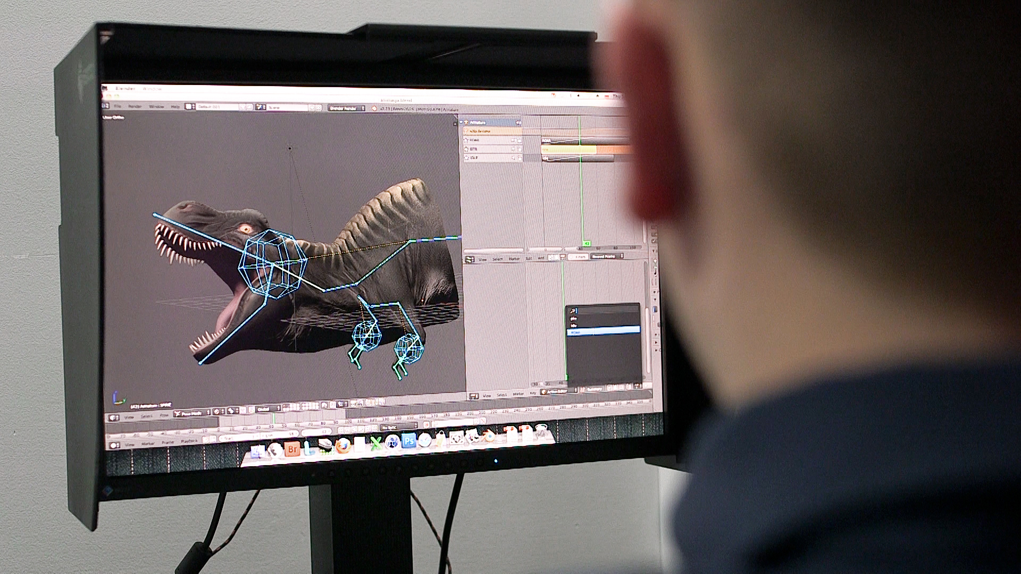Open the Blender Render engine dropdown
The image size is (1021, 574).
pos(347,108)
